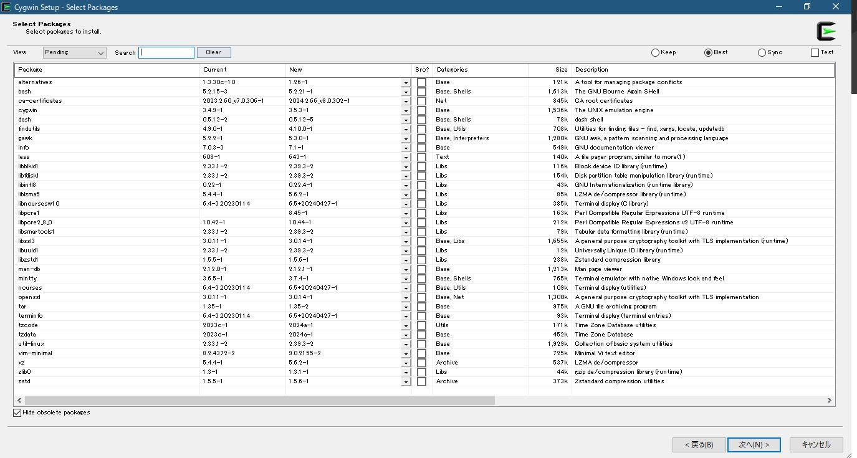Click the 次へ(N) next button

point(754,445)
